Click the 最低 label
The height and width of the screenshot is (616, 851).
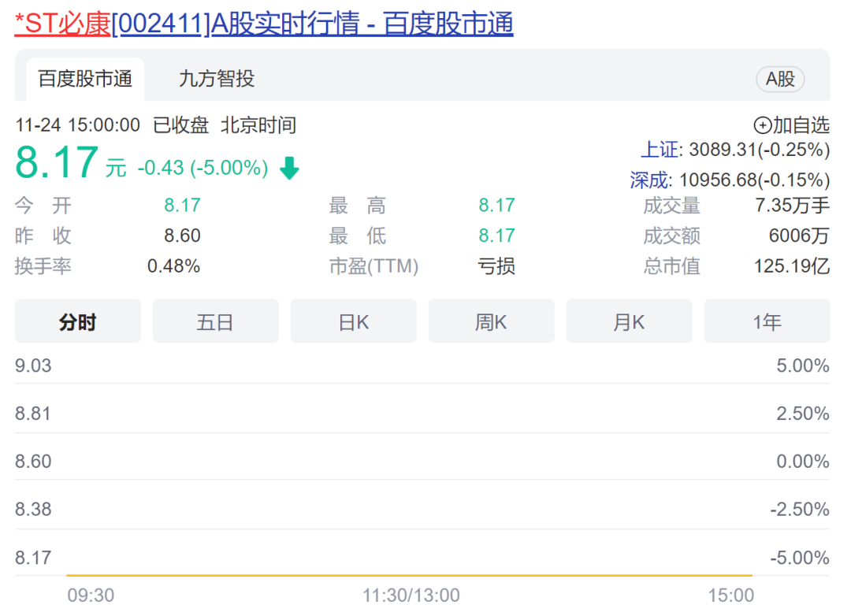357,236
